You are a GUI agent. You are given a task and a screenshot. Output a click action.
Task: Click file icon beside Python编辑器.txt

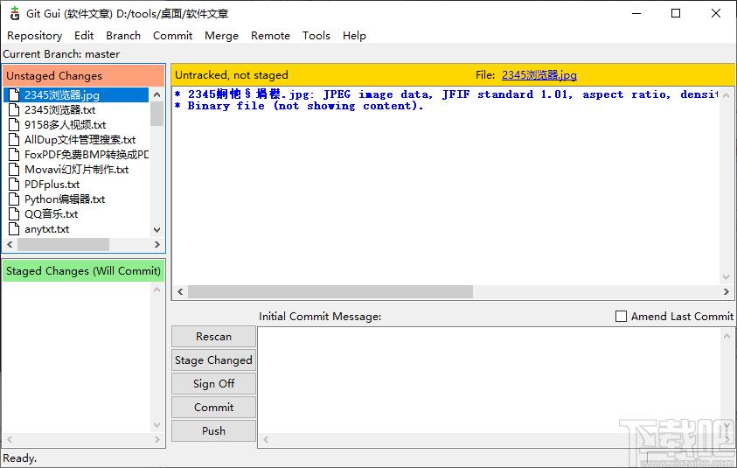(x=15, y=199)
